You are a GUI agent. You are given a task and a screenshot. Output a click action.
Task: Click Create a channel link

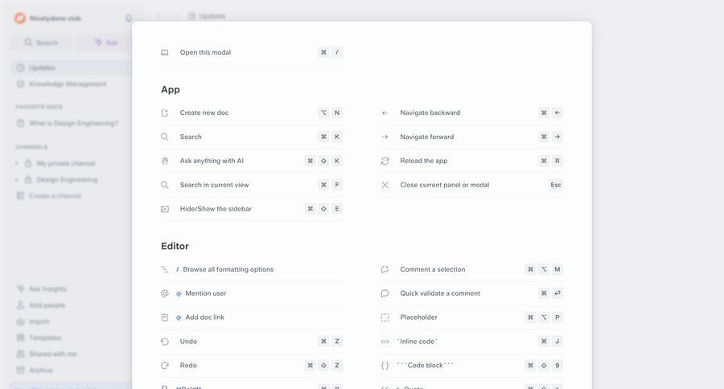tap(55, 196)
